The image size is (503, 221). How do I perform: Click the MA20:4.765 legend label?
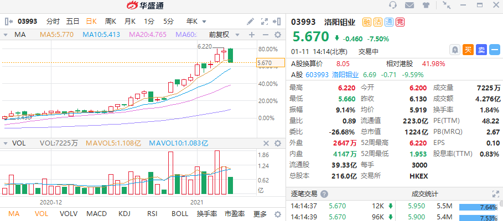(148, 35)
